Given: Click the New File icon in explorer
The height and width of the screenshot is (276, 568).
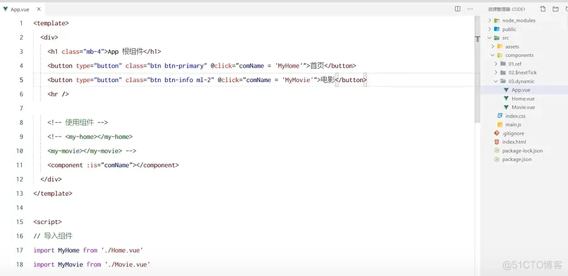Looking at the screenshot, I should click(543, 9).
